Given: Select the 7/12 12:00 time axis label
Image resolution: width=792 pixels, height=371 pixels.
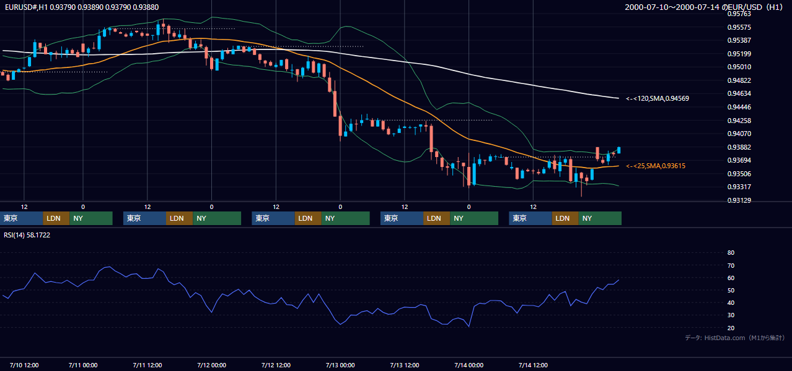Looking at the screenshot, I should 276,365.
